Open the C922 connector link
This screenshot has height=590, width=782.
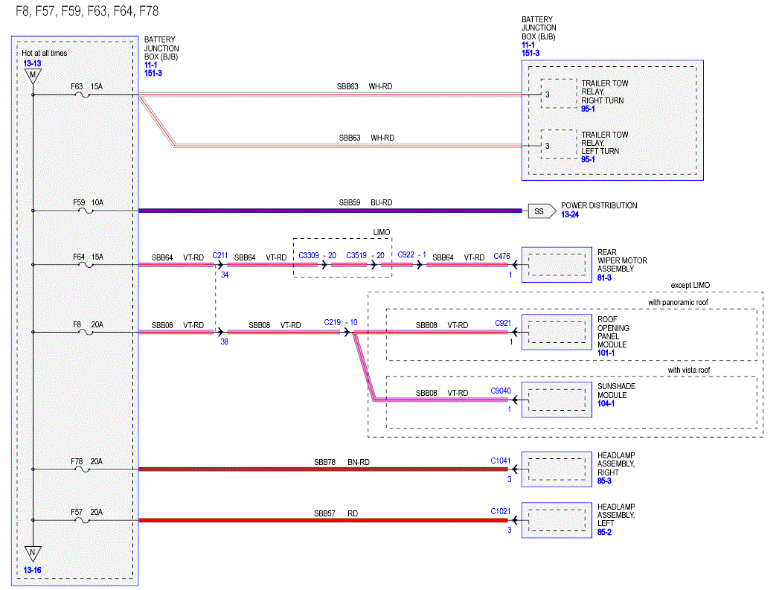tap(406, 255)
